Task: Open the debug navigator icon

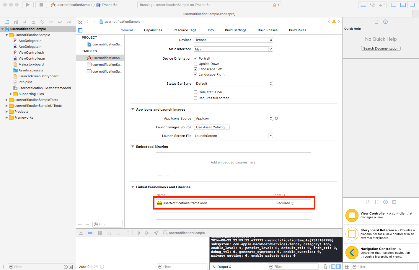Action: click(51, 22)
